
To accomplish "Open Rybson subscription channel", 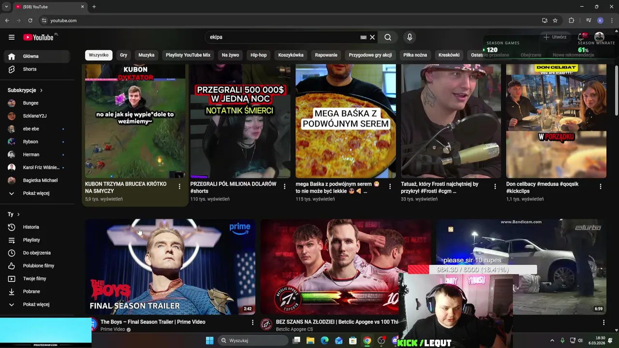I will [37, 142].
